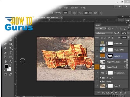Select the Pen tool

5,53
